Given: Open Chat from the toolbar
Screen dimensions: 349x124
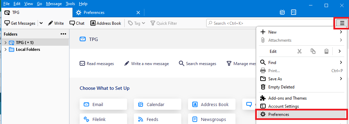Looking at the screenshot, I should (x=77, y=23).
